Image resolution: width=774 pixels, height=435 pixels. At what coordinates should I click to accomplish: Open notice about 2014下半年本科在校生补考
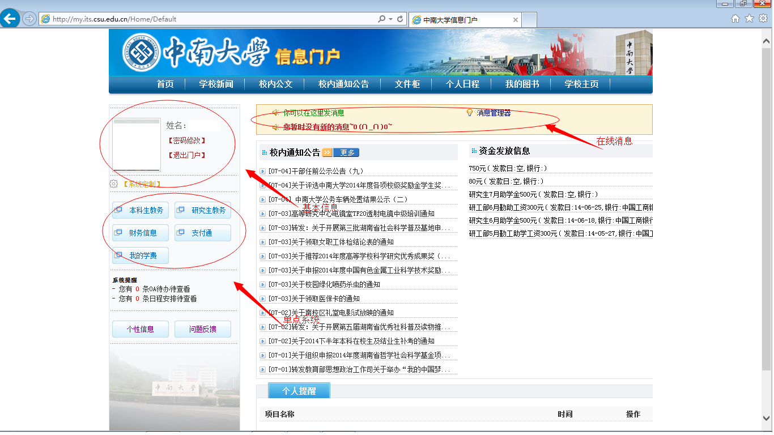click(x=351, y=341)
